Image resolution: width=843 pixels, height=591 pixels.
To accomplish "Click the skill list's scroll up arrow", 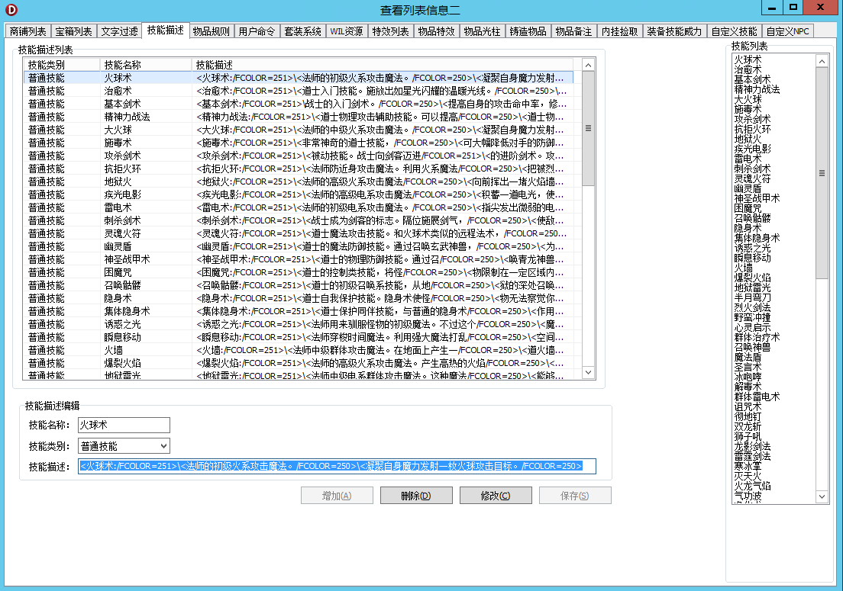I will tap(822, 60).
